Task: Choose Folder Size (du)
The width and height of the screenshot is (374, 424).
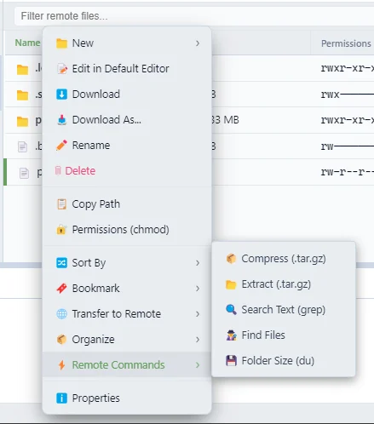Action: [x=284, y=361]
